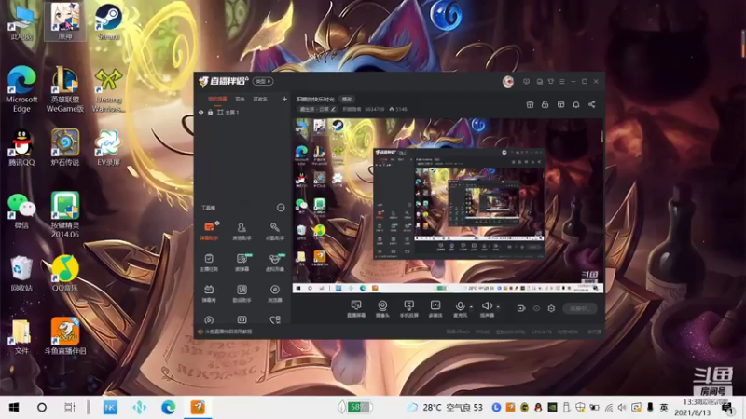Open the 腾讯QQ desktop shortcut
746x419 pixels.
point(21,148)
